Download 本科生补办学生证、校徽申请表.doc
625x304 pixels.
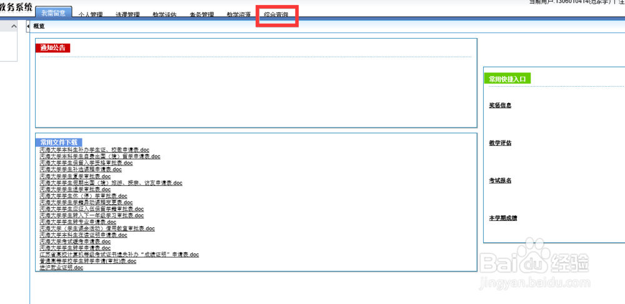94,150
